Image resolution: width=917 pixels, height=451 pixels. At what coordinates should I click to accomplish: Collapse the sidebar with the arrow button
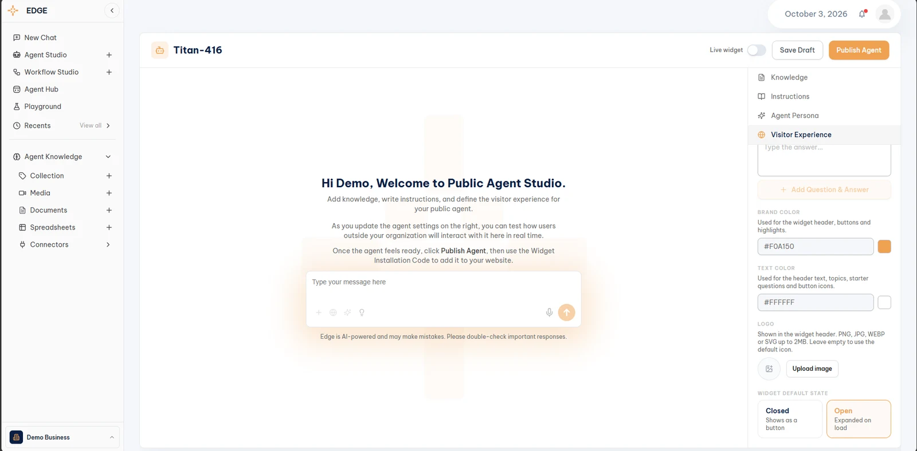[112, 10]
